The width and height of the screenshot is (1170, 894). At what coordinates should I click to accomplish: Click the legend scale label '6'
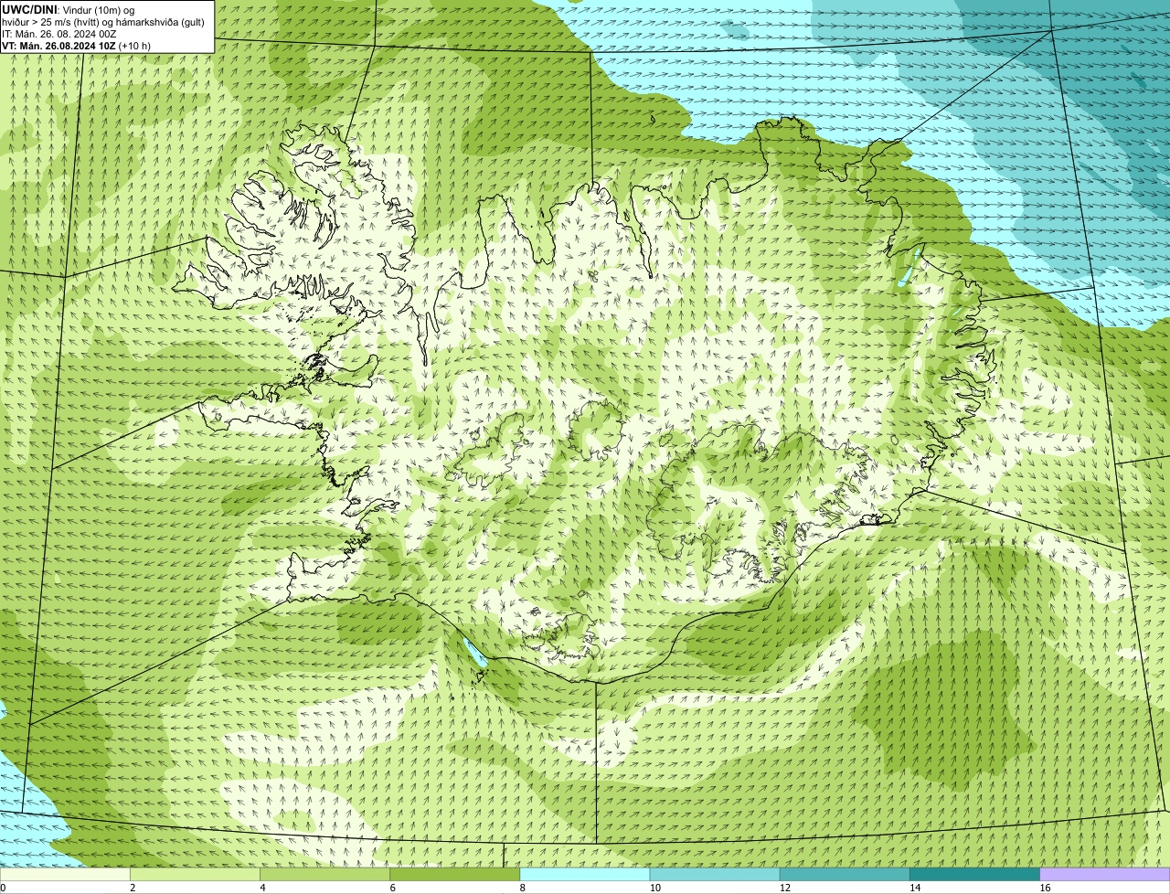coord(392,888)
